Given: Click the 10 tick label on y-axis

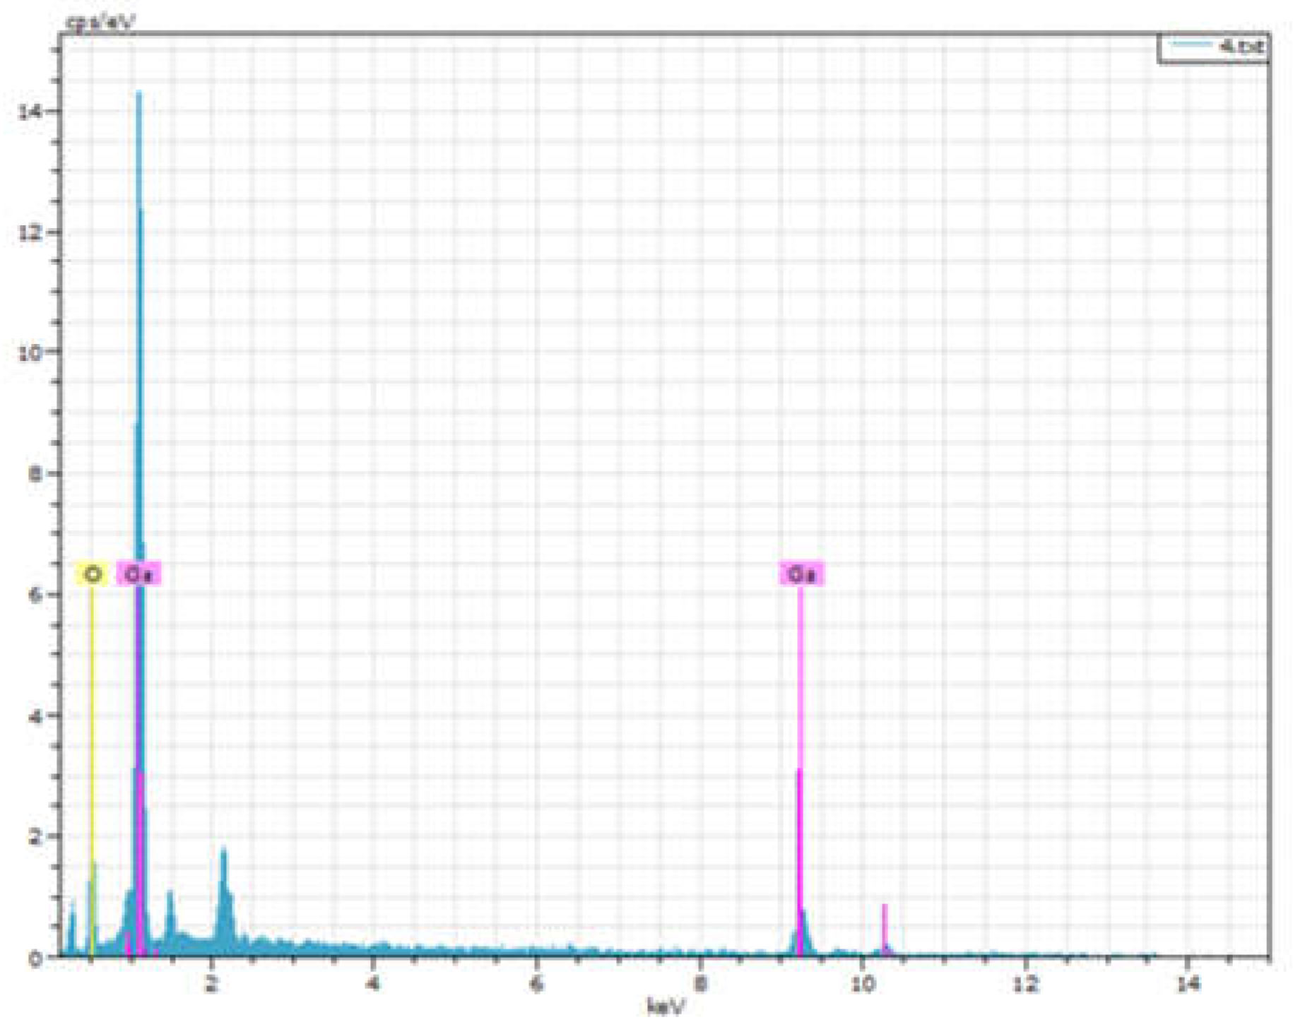Looking at the screenshot, I should pyautogui.click(x=30, y=352).
